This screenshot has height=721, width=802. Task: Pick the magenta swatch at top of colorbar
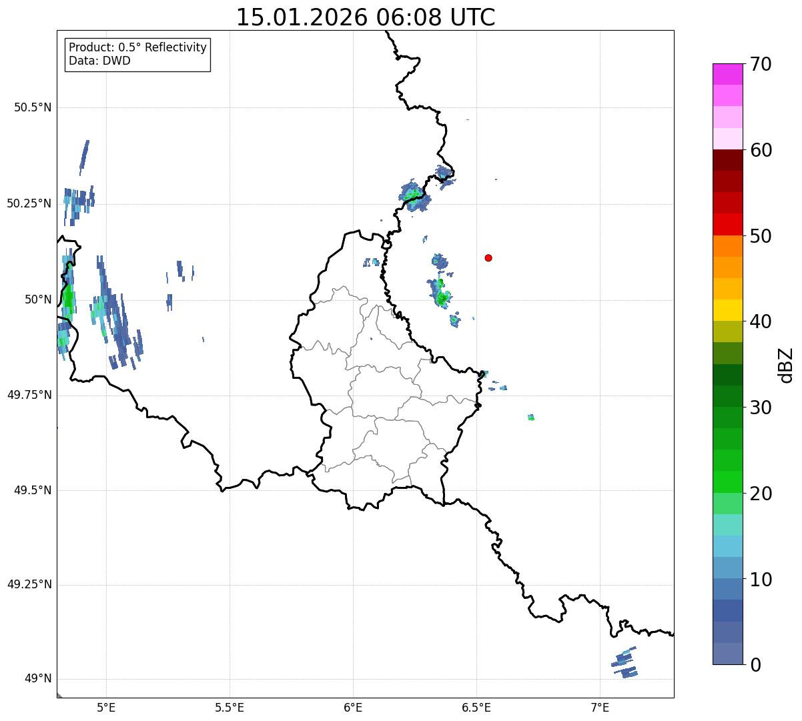click(x=727, y=74)
